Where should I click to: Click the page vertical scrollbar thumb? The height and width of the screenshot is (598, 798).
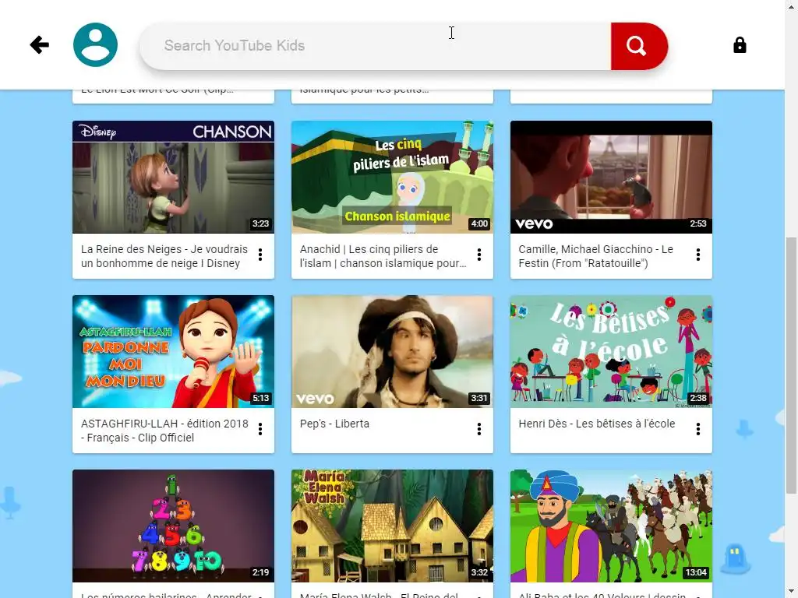click(791, 365)
